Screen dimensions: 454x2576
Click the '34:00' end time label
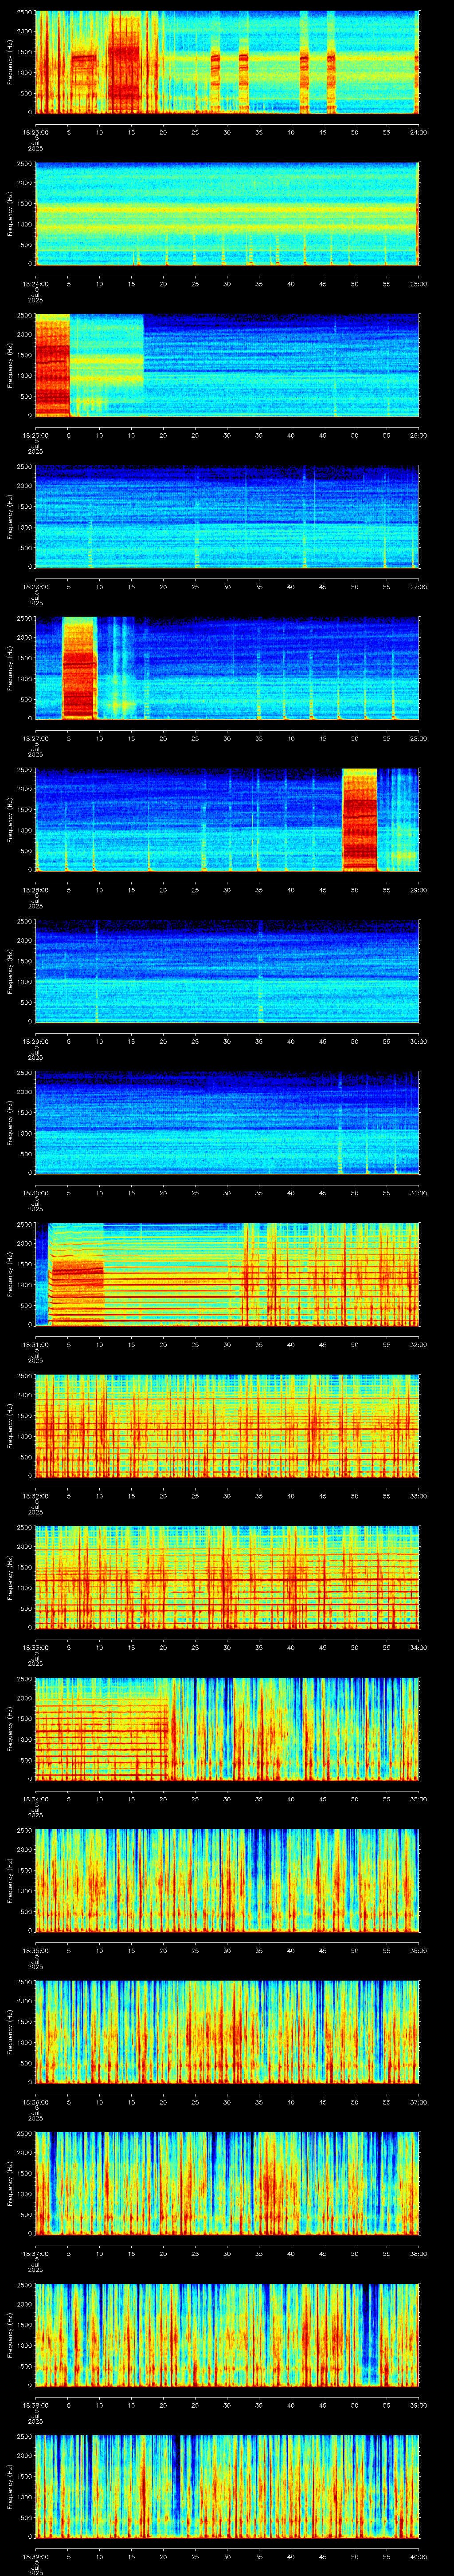tap(419, 1647)
